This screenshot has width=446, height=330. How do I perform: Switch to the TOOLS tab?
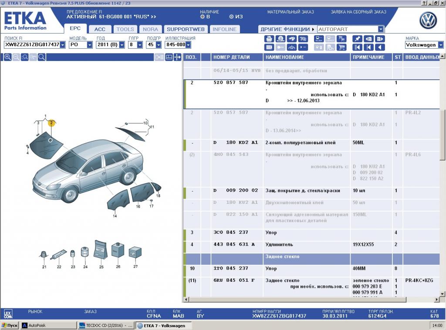(x=125, y=29)
